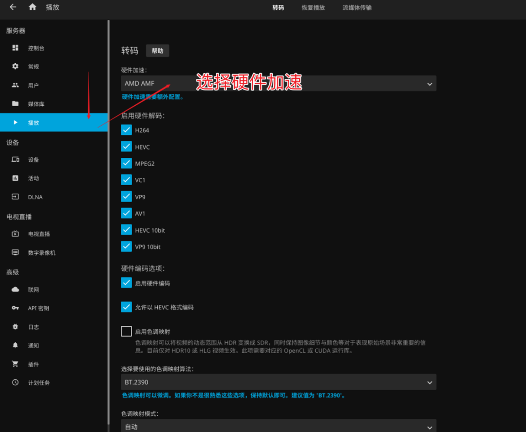Click the 日志 sidebar label
526x432 pixels.
click(33, 327)
